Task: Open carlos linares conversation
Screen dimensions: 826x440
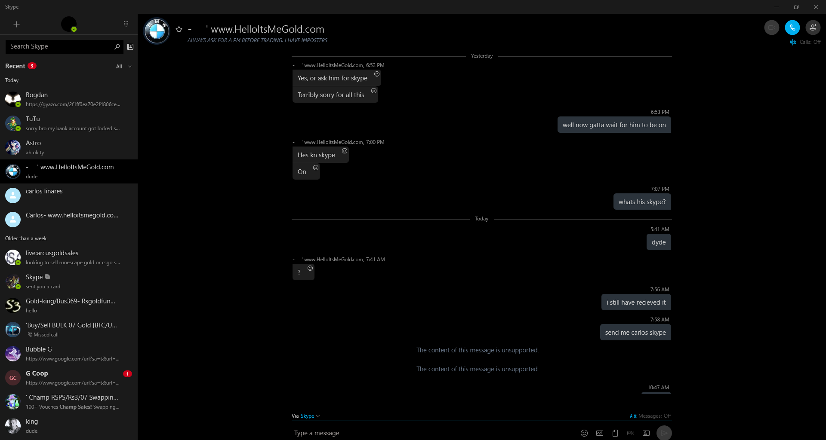Action: [69, 196]
